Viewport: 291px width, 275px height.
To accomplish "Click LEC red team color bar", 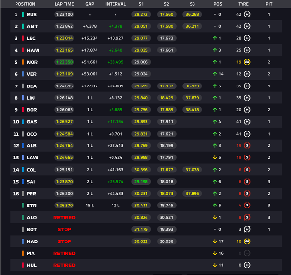I will (x=23, y=38).
